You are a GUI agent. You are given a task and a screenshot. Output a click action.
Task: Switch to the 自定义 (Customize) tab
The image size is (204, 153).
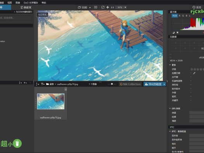click(x=26, y=7)
